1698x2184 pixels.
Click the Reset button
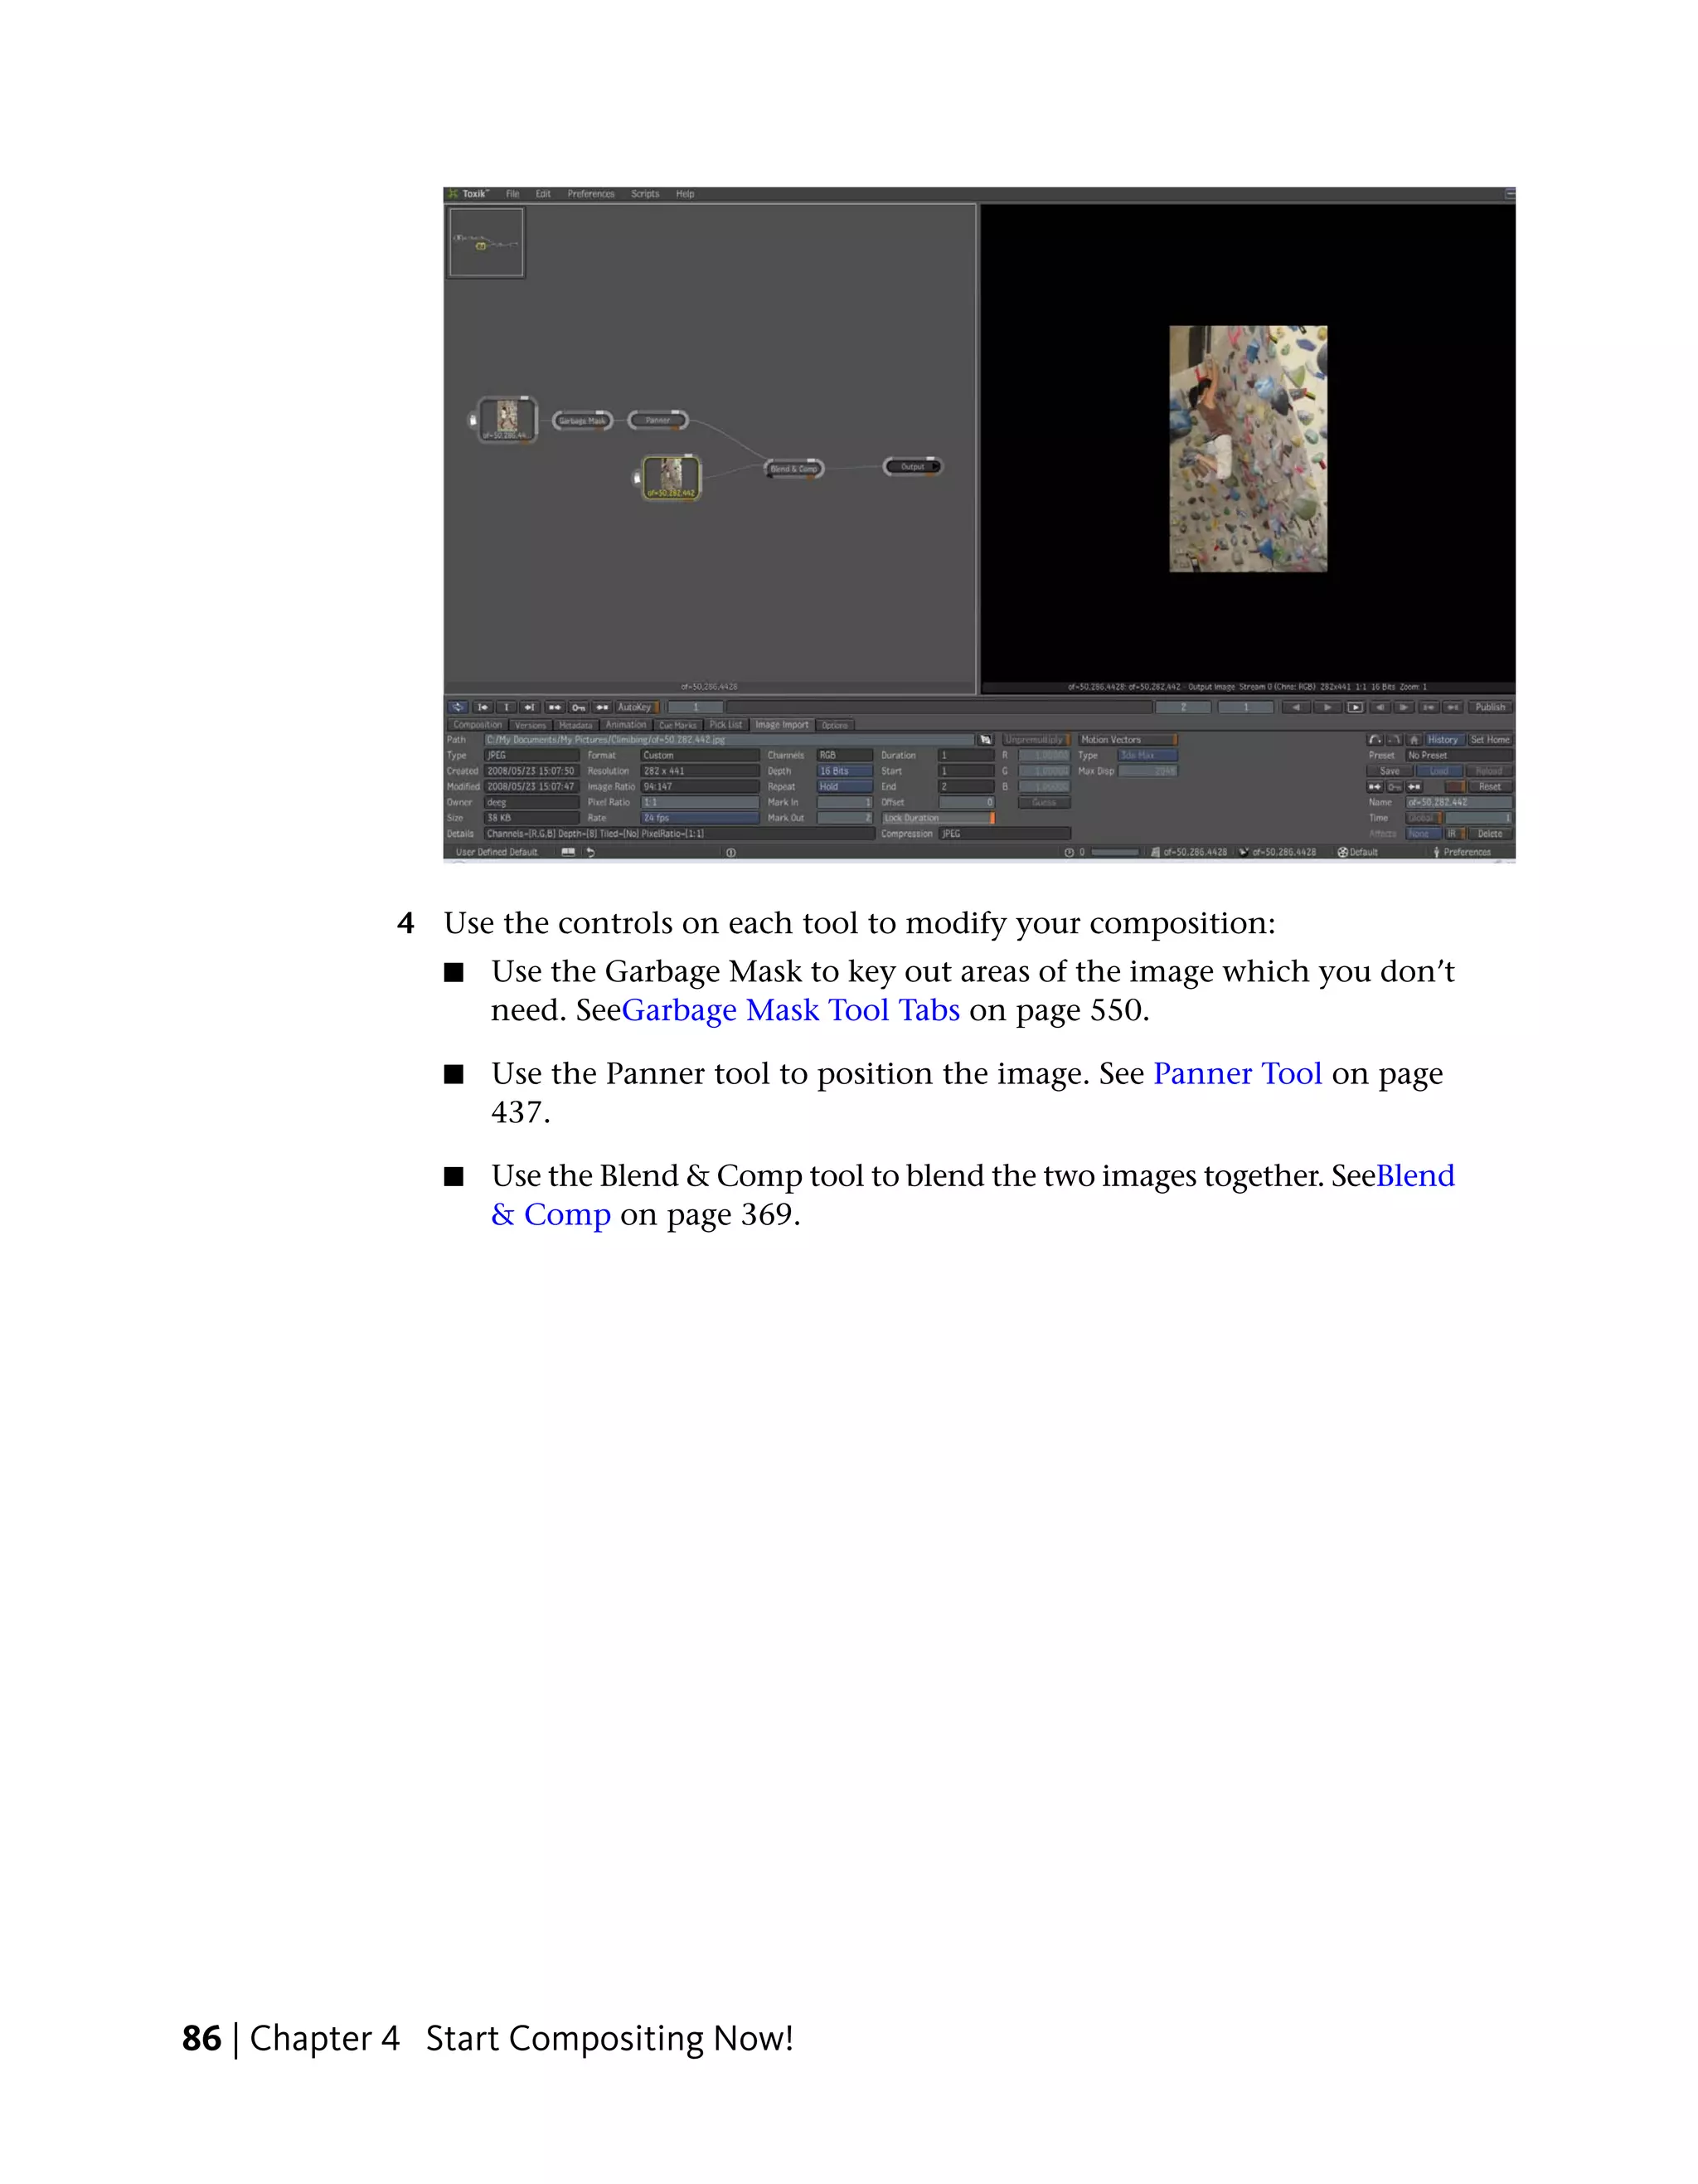1490,787
